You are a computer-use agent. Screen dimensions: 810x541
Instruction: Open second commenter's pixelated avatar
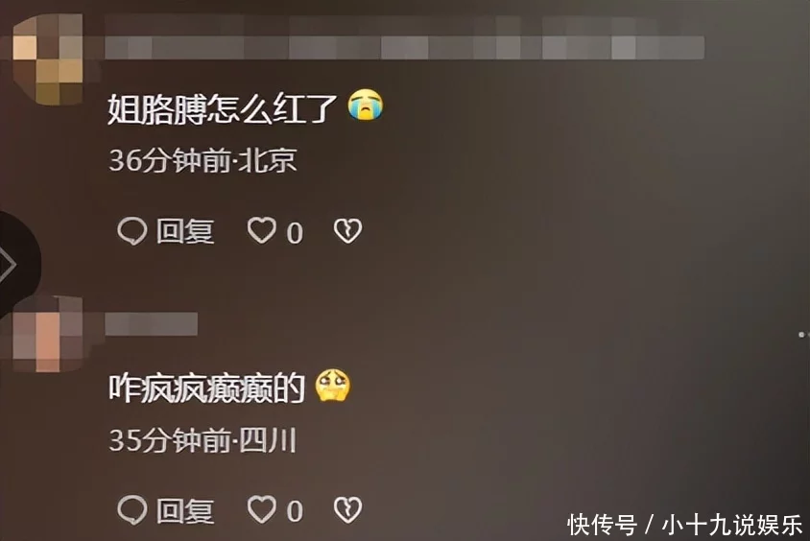click(x=47, y=334)
